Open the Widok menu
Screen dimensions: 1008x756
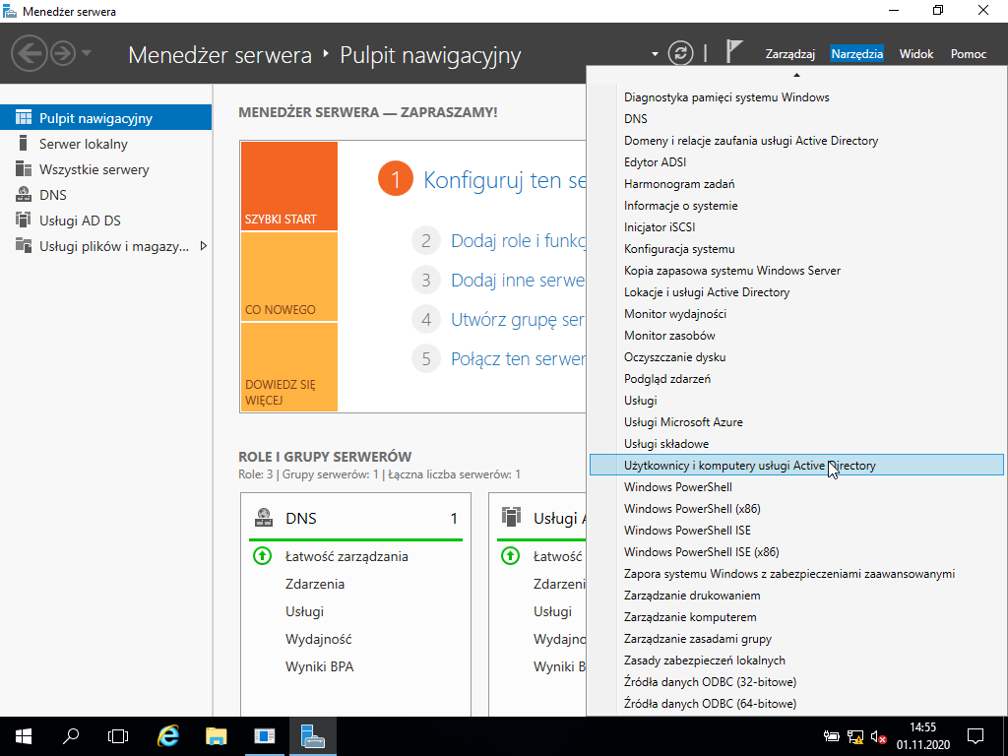click(x=916, y=54)
